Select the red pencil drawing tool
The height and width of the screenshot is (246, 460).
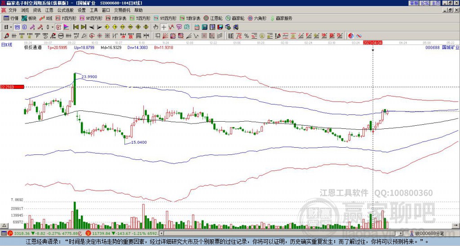pyautogui.click(x=6, y=36)
